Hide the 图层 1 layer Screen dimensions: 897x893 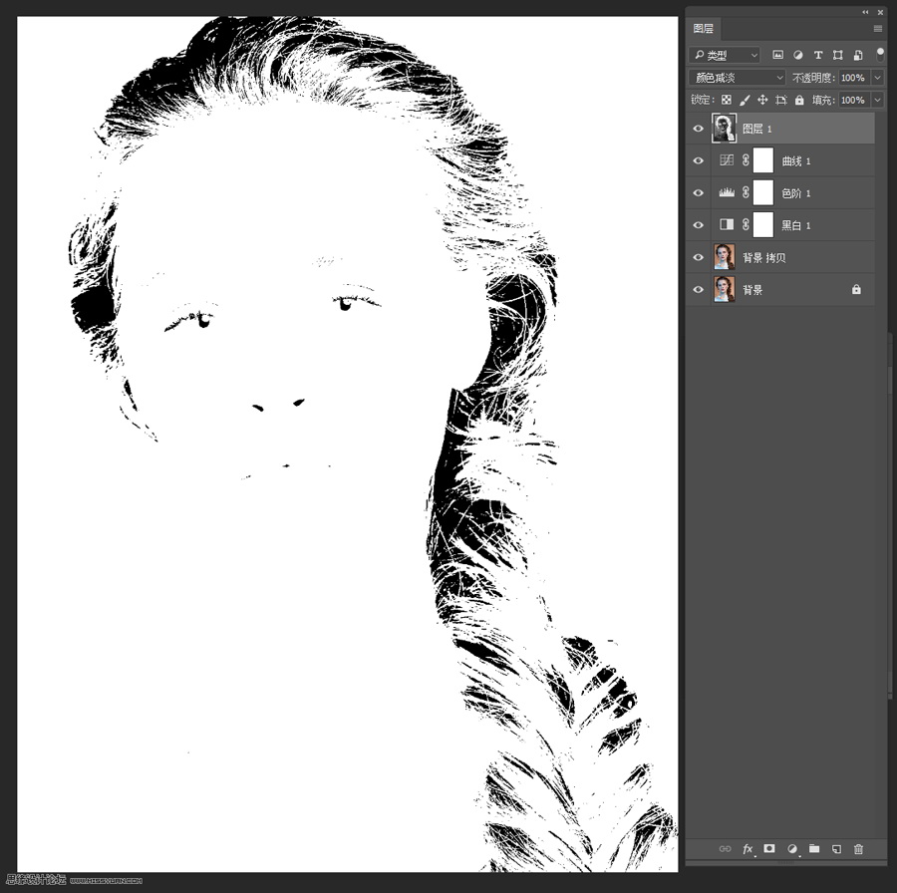[698, 129]
